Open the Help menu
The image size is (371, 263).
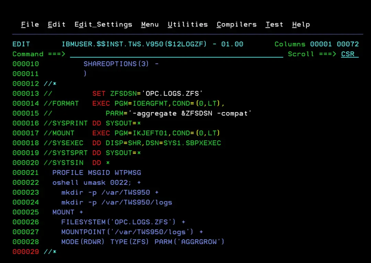[301, 25]
